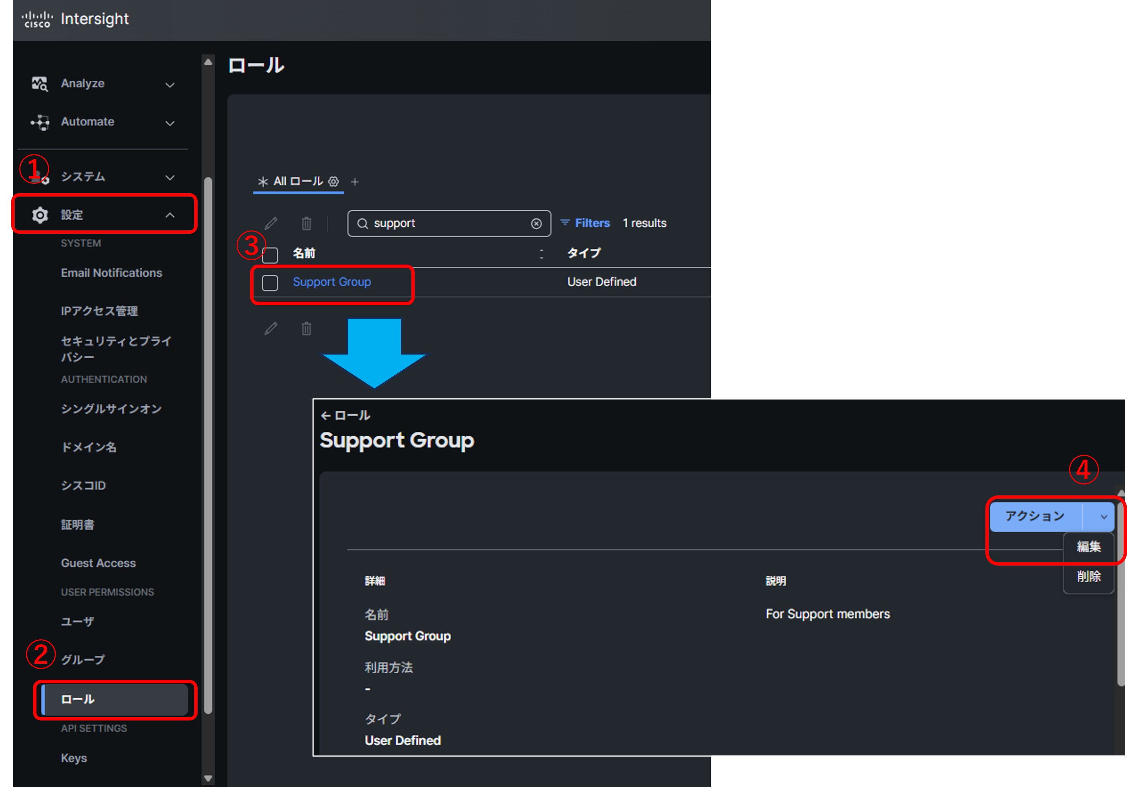Click into the support search field

[449, 223]
